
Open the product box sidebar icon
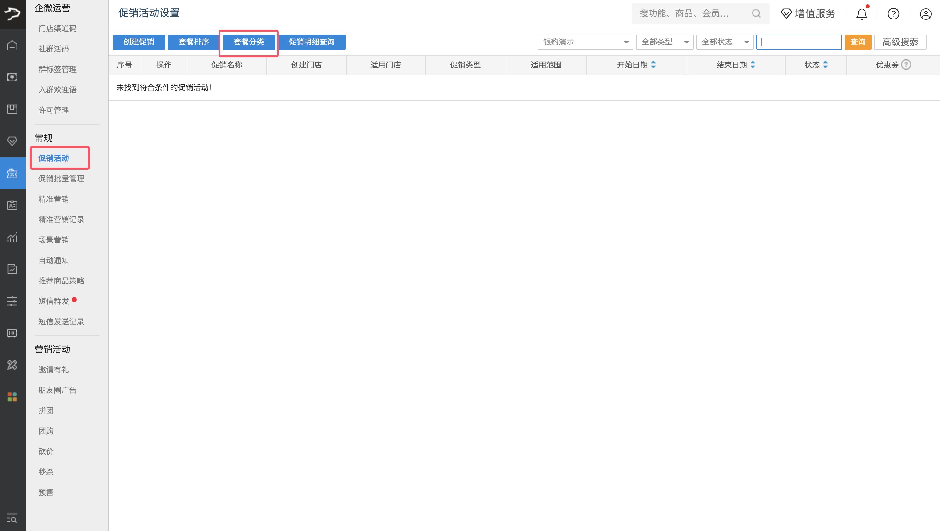tap(12, 109)
